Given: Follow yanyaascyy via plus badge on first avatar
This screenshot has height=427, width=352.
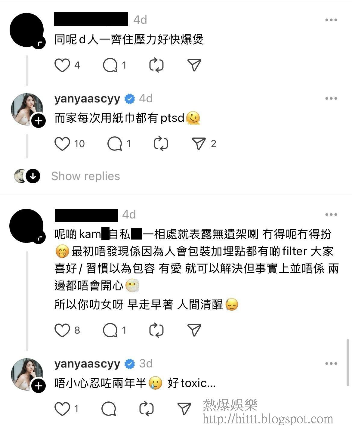Looking at the screenshot, I should pyautogui.click(x=39, y=121).
